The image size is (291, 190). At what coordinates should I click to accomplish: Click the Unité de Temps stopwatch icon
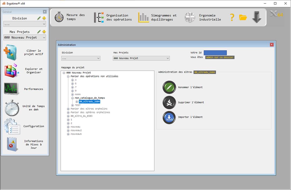click(12, 108)
